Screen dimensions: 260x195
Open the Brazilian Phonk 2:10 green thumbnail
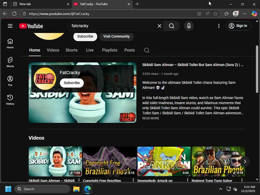218,161
